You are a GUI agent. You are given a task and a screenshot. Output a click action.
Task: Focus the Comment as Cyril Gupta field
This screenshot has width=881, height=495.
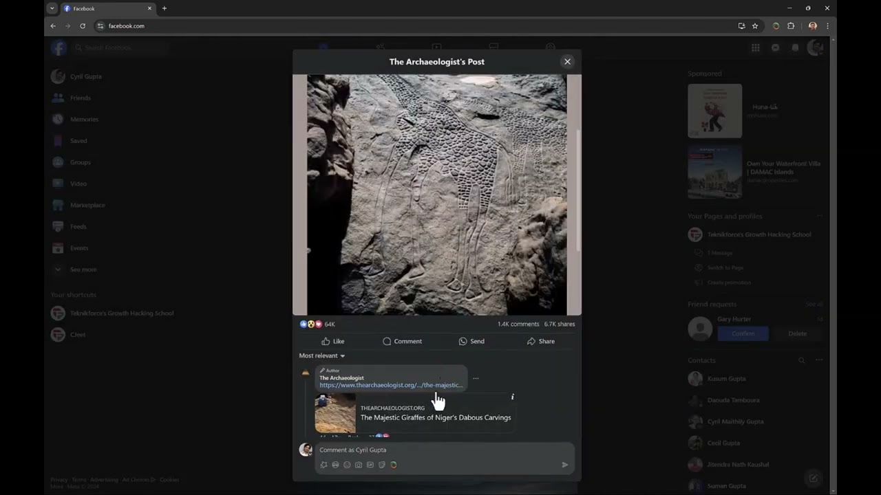(444, 450)
